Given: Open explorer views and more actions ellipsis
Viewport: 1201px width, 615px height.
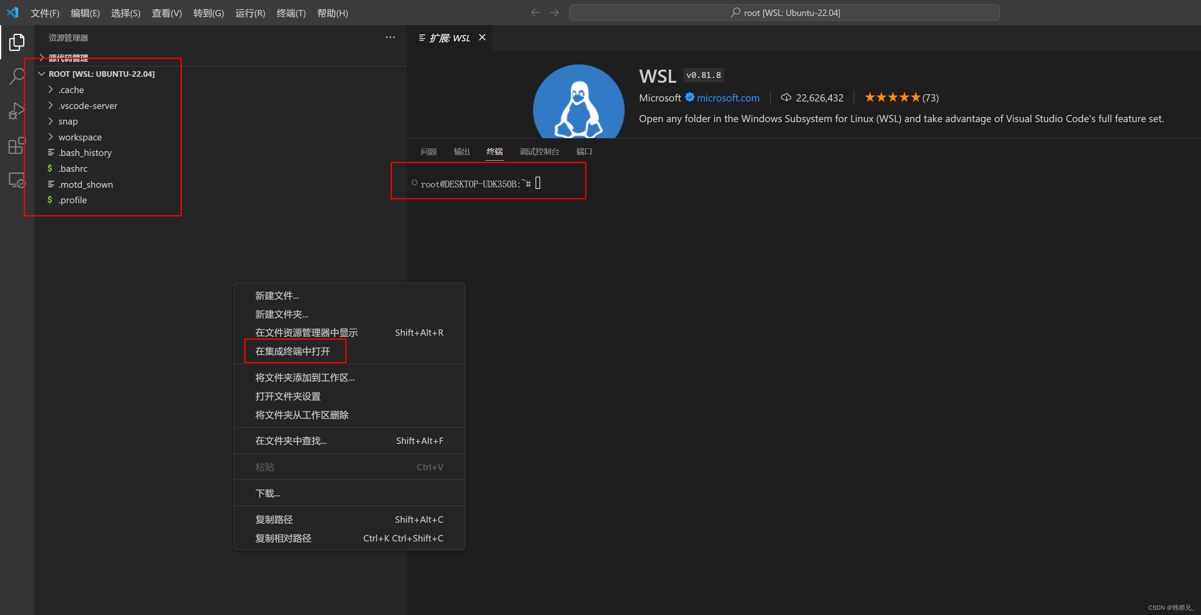Looking at the screenshot, I should 390,37.
